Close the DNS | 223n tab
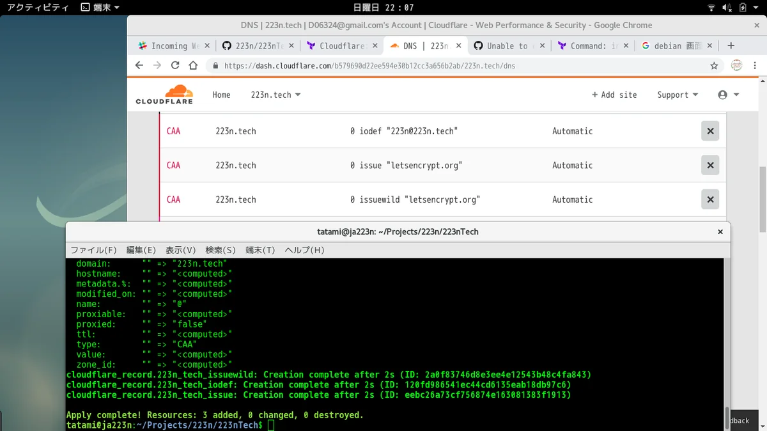Image resolution: width=767 pixels, height=431 pixels. (459, 46)
